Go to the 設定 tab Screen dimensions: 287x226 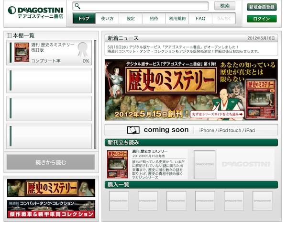pyautogui.click(x=131, y=19)
